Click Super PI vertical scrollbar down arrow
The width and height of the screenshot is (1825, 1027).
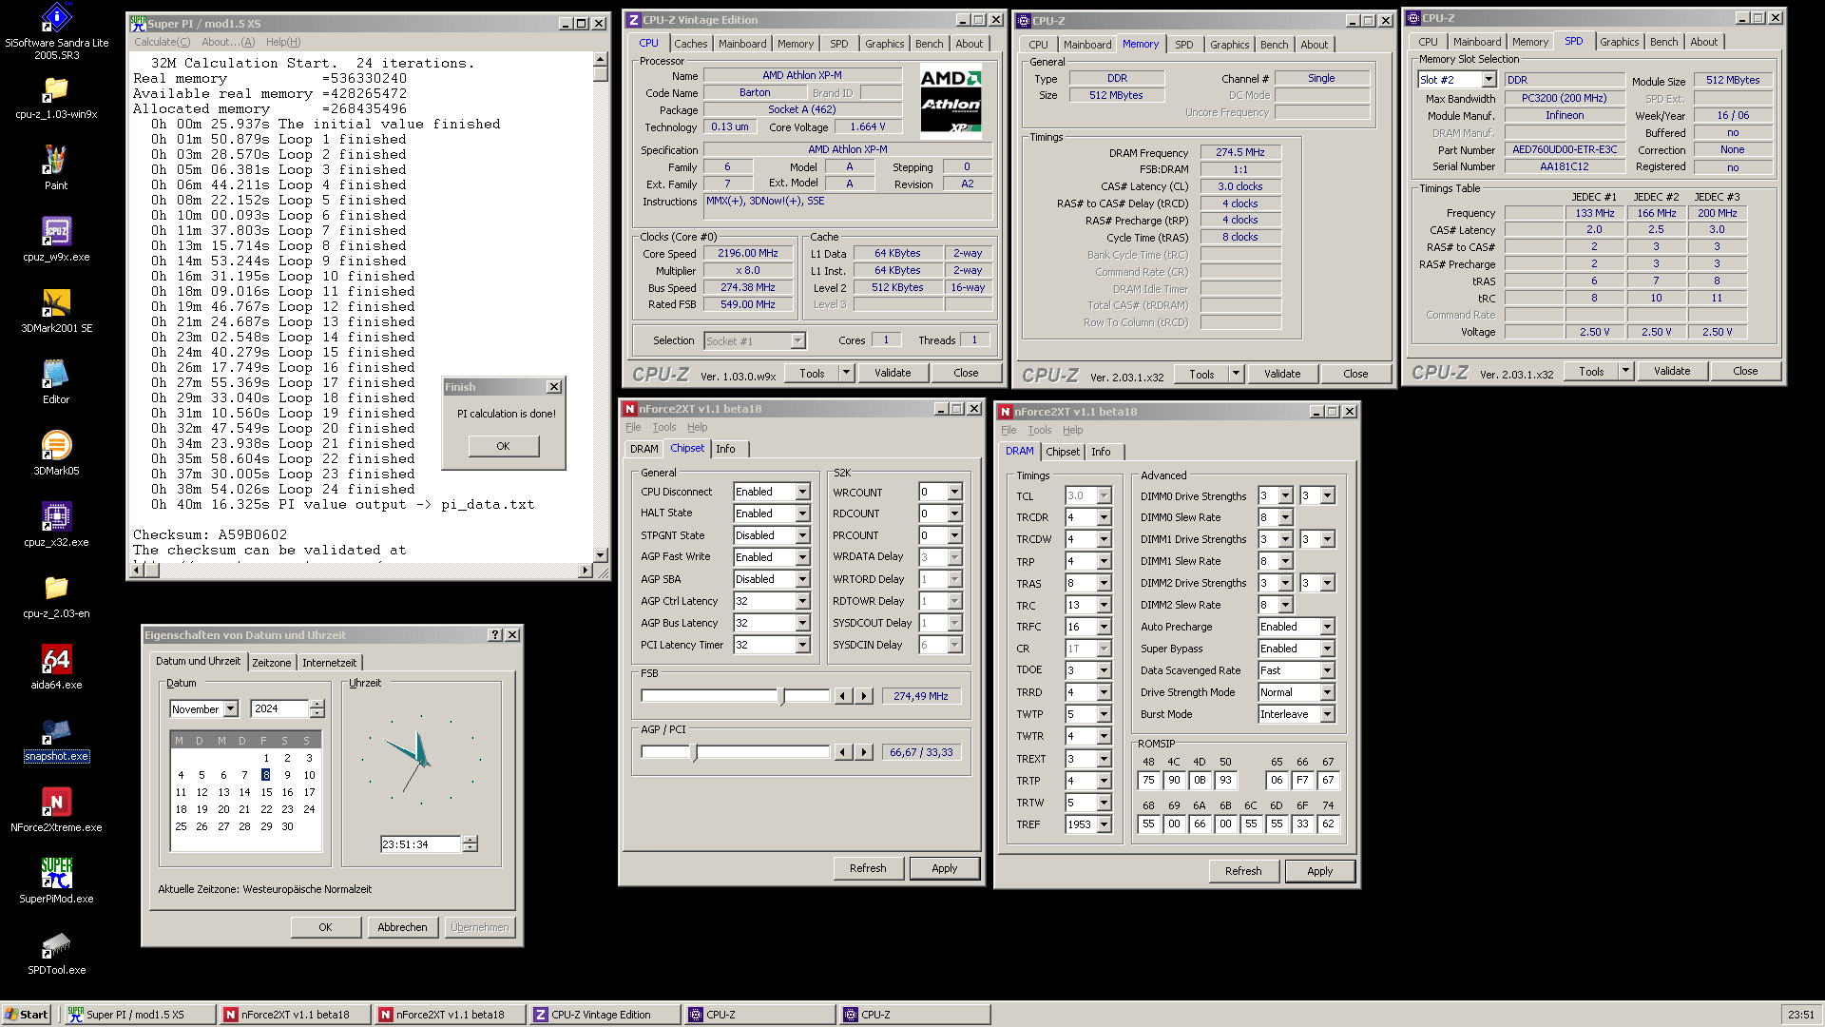pyautogui.click(x=600, y=555)
